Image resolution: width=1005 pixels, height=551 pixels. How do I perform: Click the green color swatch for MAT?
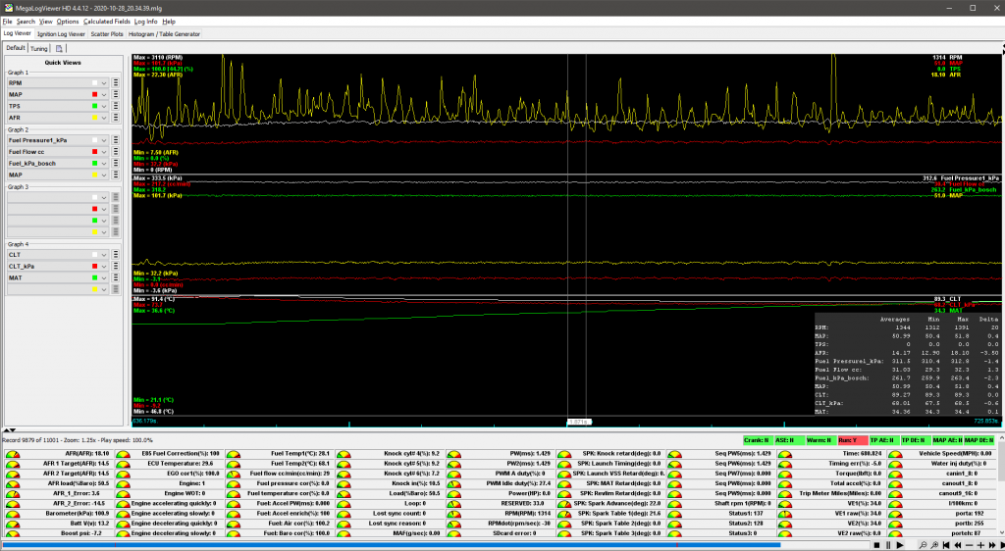coord(95,277)
